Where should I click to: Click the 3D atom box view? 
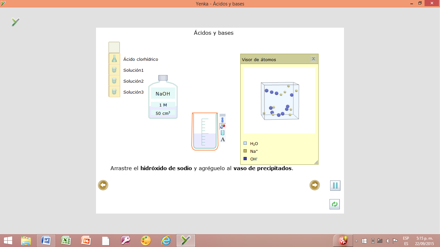click(x=279, y=100)
